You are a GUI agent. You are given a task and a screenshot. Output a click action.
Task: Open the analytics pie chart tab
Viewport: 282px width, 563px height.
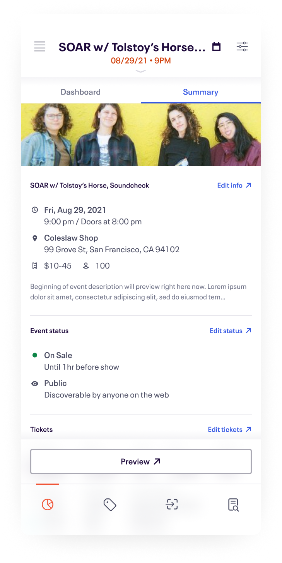pos(48,504)
